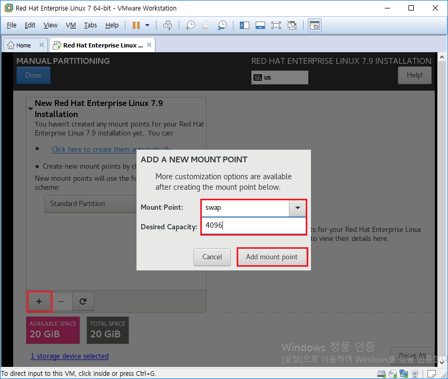Open the power options dropdown arrow
Image resolution: width=448 pixels, height=379 pixels.
point(147,25)
